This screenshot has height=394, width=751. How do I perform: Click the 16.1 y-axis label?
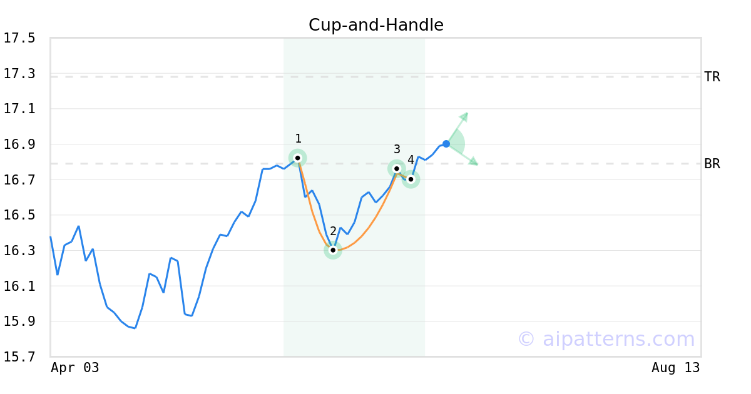tap(19, 286)
